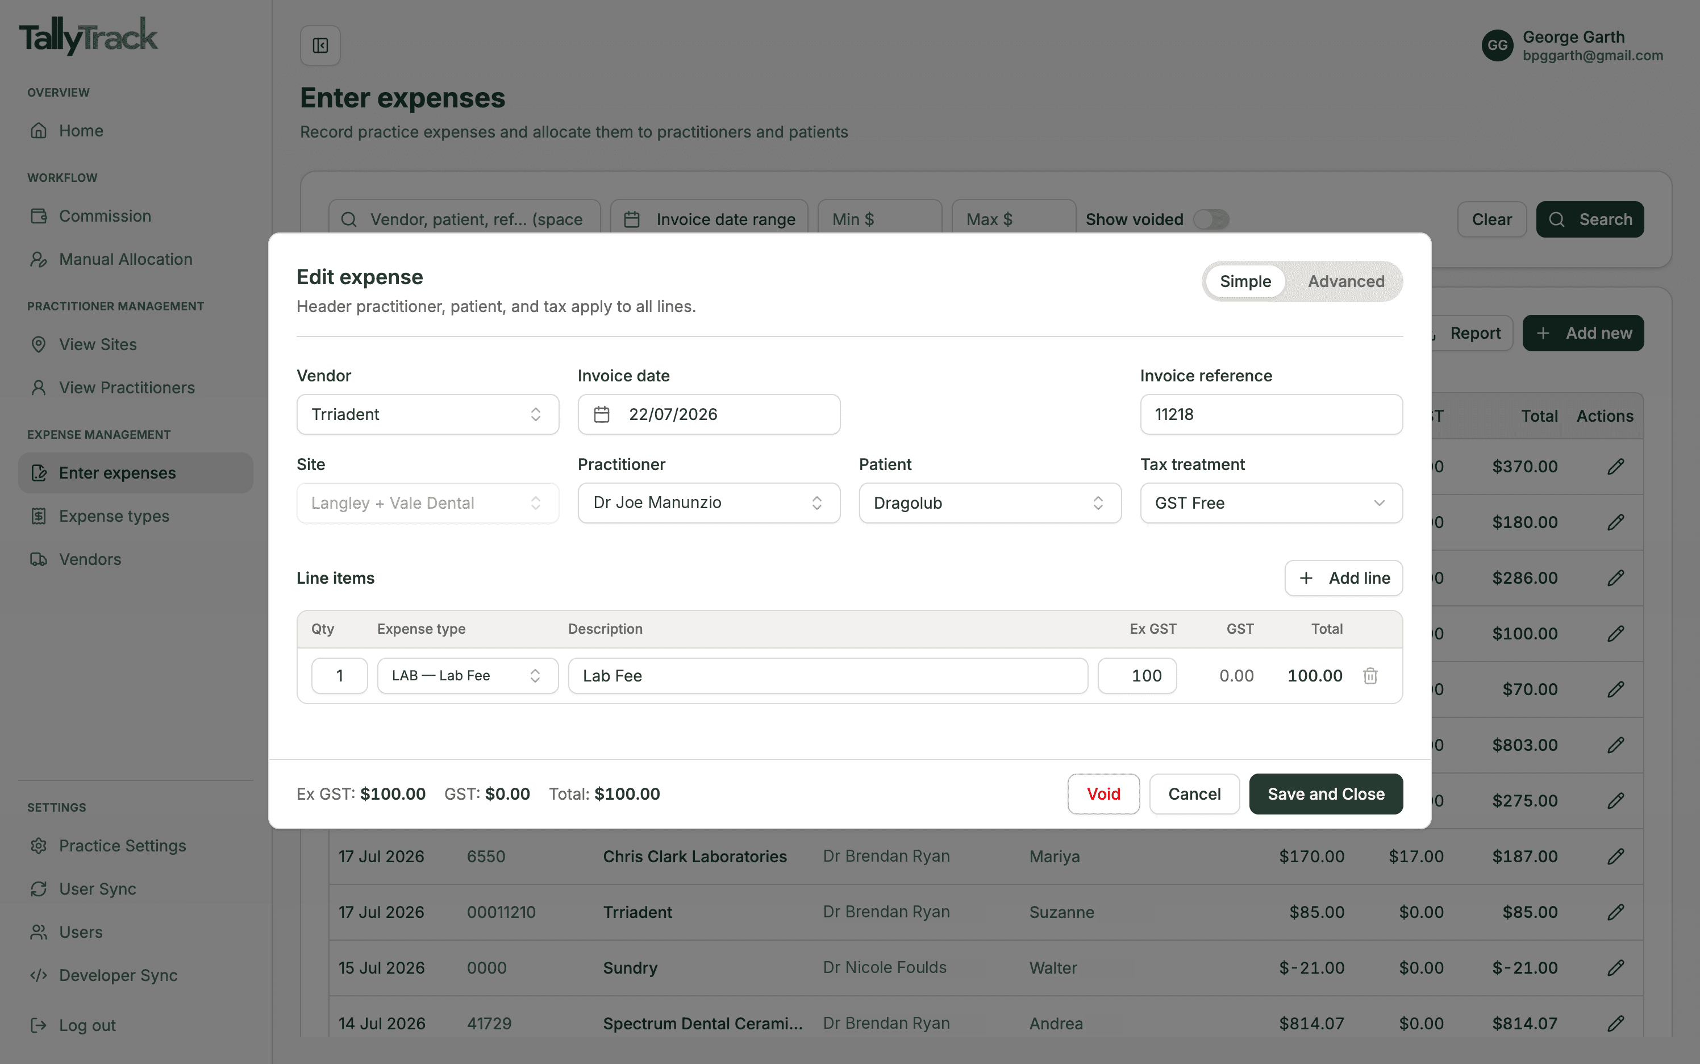This screenshot has height=1064, width=1700.
Task: Edit the $803.00 expense row
Action: [x=1615, y=745]
